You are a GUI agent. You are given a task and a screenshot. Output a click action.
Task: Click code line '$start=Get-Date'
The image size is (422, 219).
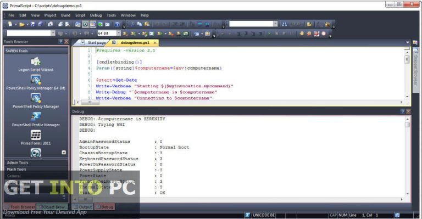coord(116,80)
